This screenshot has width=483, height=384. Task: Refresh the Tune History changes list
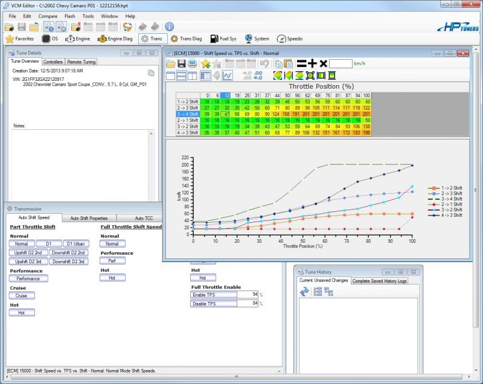(x=304, y=292)
